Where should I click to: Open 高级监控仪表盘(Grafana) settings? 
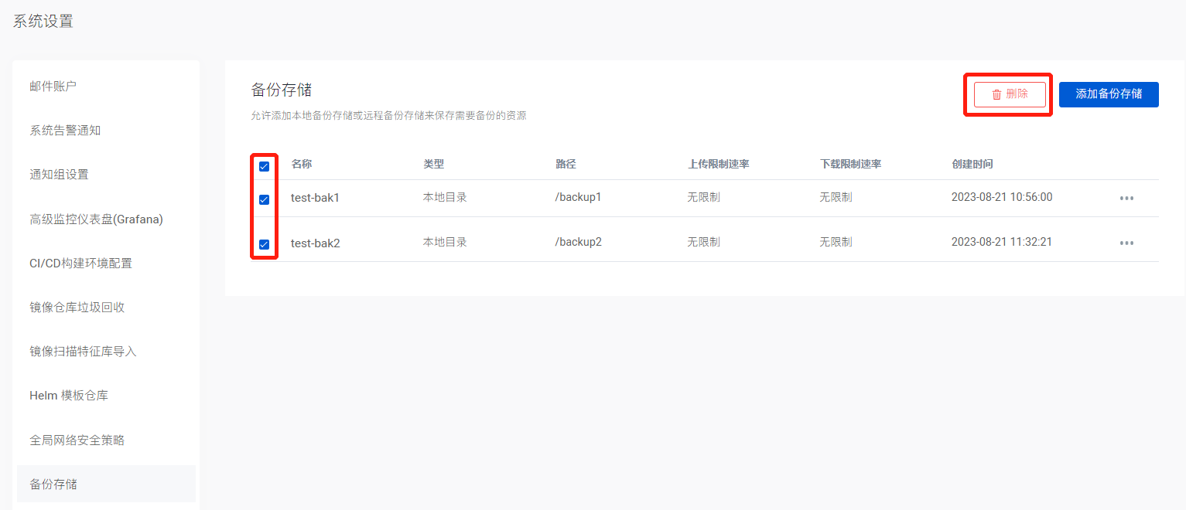coord(96,219)
